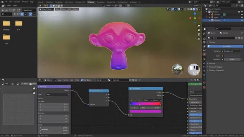Open the Surface Background shader dropdown
Image resolution: width=244 pixels, height=137 pixels.
(x=231, y=51)
